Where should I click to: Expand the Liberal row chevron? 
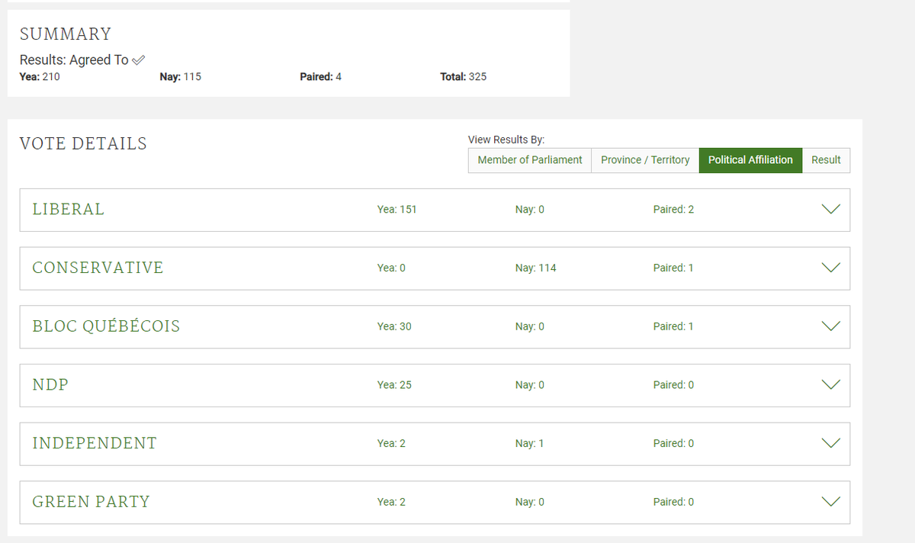coord(831,210)
